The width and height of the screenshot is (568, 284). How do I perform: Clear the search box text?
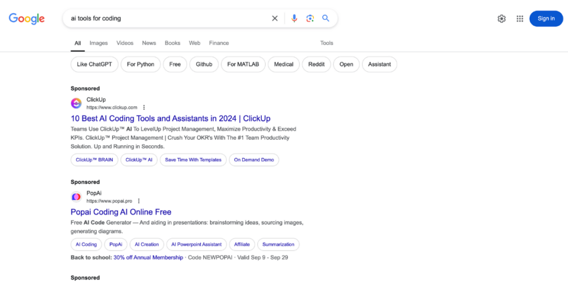coord(275,18)
